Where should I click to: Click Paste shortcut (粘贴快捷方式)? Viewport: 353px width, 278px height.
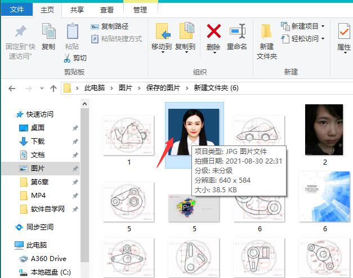tap(117, 39)
